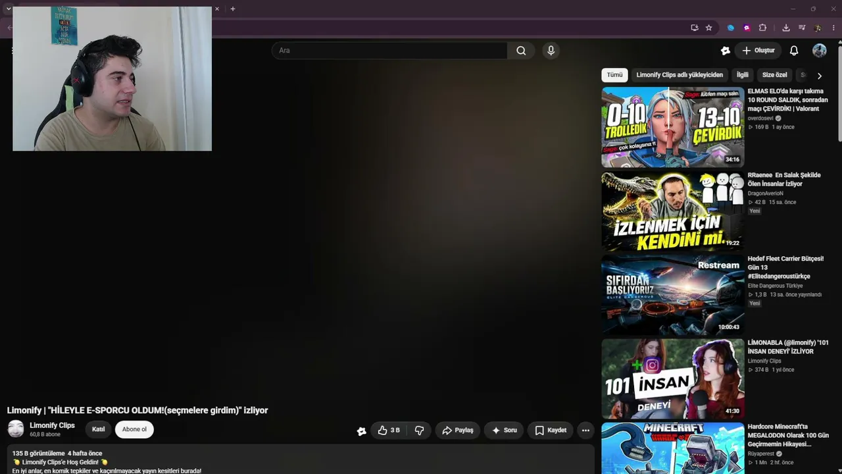Screen dimensions: 842x474
Task: Share the video with Paylaş
Action: pyautogui.click(x=458, y=431)
